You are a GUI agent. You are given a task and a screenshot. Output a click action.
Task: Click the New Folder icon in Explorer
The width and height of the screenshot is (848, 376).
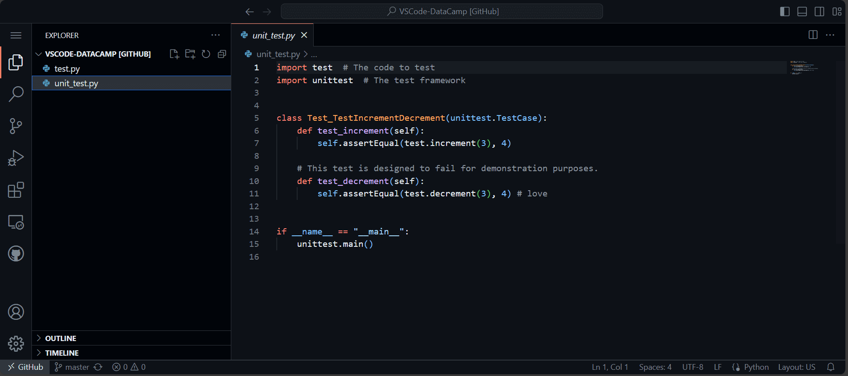click(190, 54)
